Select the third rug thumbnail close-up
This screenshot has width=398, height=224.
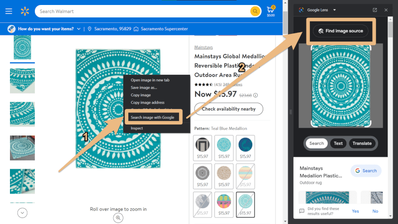[22, 114]
